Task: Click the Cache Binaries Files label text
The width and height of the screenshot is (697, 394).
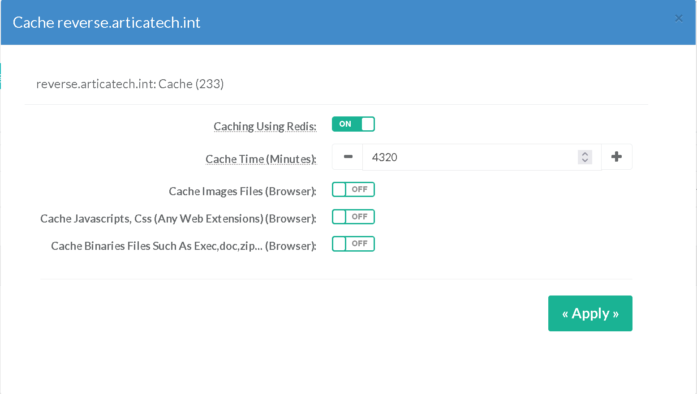Action: click(x=183, y=246)
